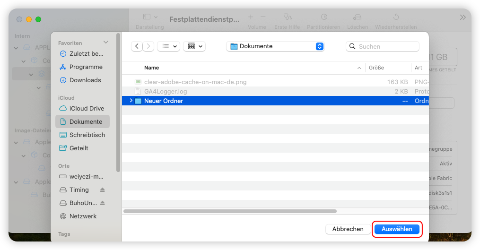Open Netzwerk in the sidebar
The image size is (480, 250).
point(82,216)
